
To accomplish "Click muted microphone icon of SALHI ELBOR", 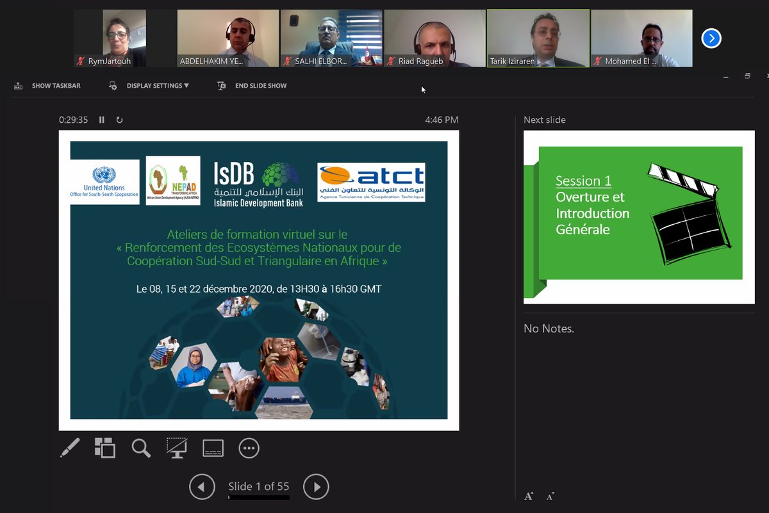I will coord(288,61).
